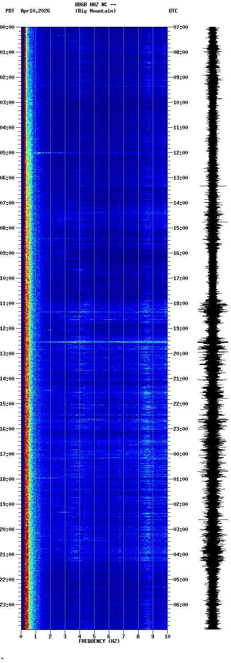Select the '3' frequency axis tick label
Image resolution: width=231 pixels, height=663 pixels.
point(65,637)
